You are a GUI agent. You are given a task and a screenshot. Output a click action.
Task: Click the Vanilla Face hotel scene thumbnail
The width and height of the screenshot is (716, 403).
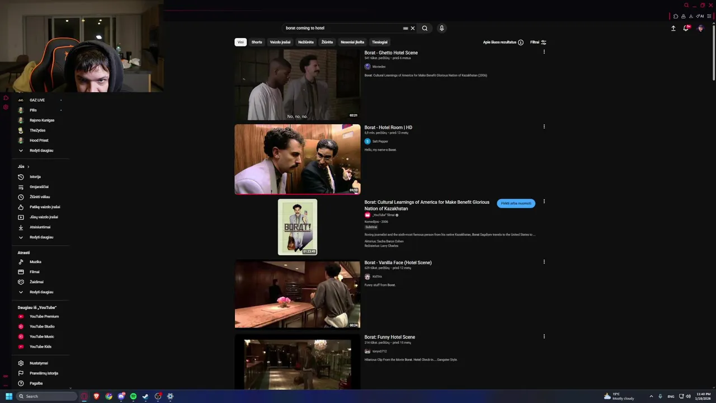(298, 294)
